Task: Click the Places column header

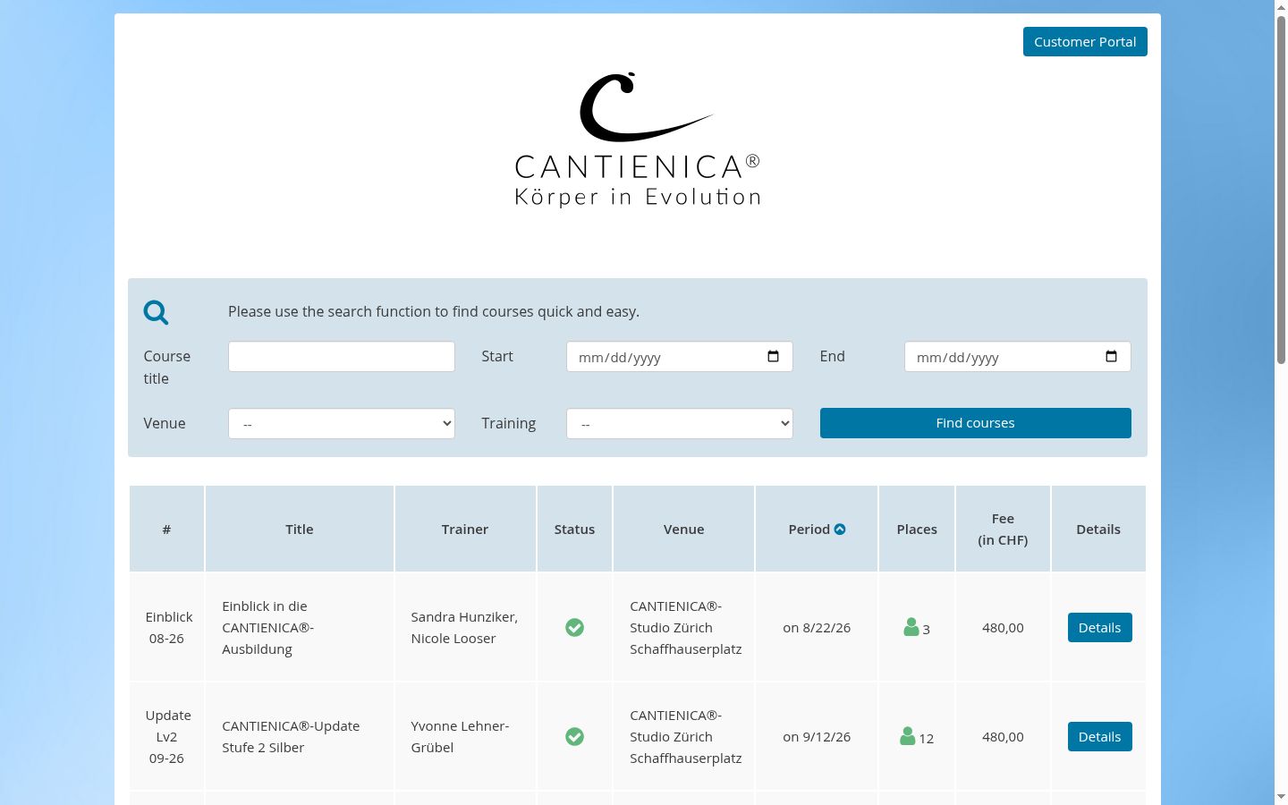Action: coord(917,530)
